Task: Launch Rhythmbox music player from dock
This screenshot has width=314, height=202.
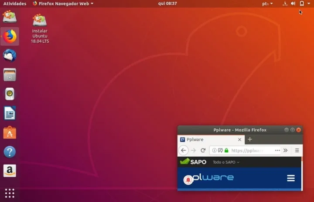Action: (x=10, y=94)
